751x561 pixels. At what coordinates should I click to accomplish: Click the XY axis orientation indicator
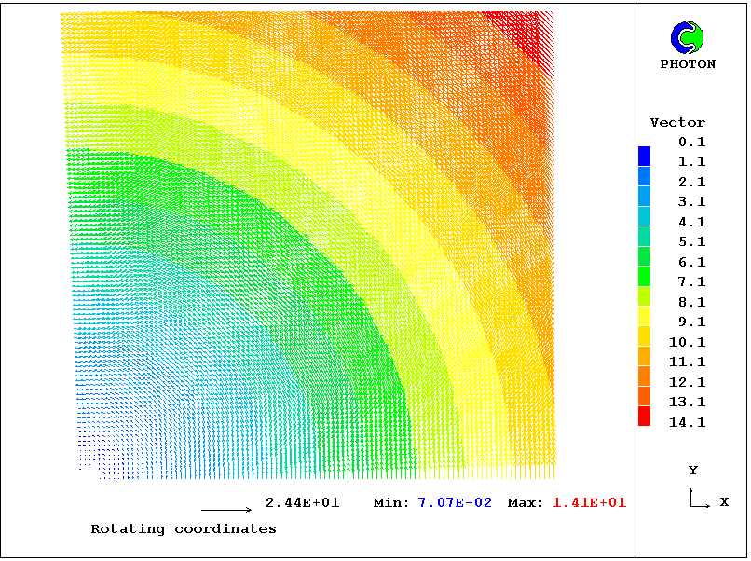click(696, 498)
